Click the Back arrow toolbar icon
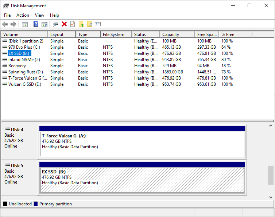The height and width of the screenshot is (217, 275). point(5,24)
